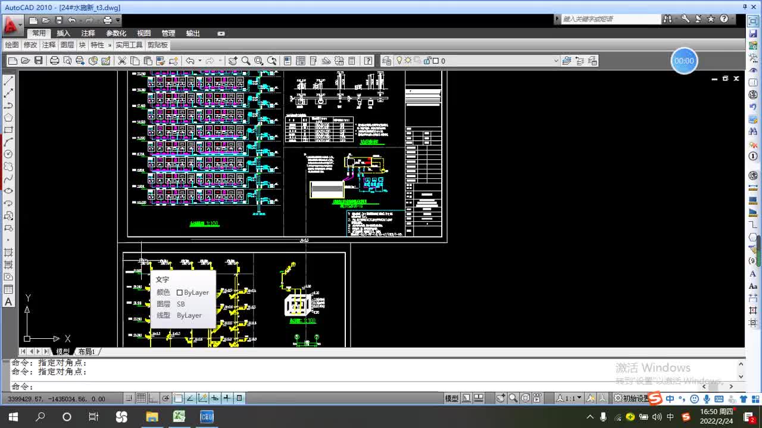The height and width of the screenshot is (428, 762).
Task: Show hidden system tray icons chevron
Action: pos(590,417)
